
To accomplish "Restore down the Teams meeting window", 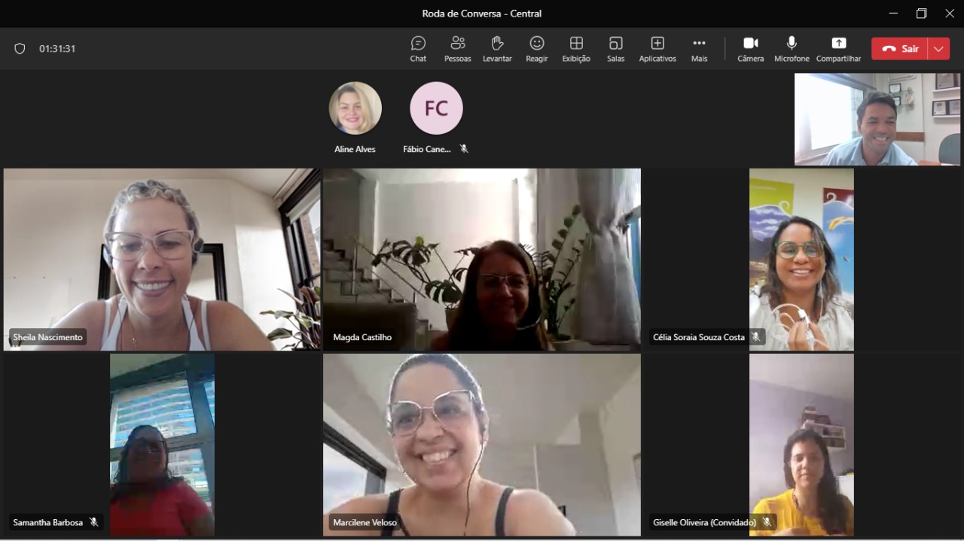I will pos(921,14).
